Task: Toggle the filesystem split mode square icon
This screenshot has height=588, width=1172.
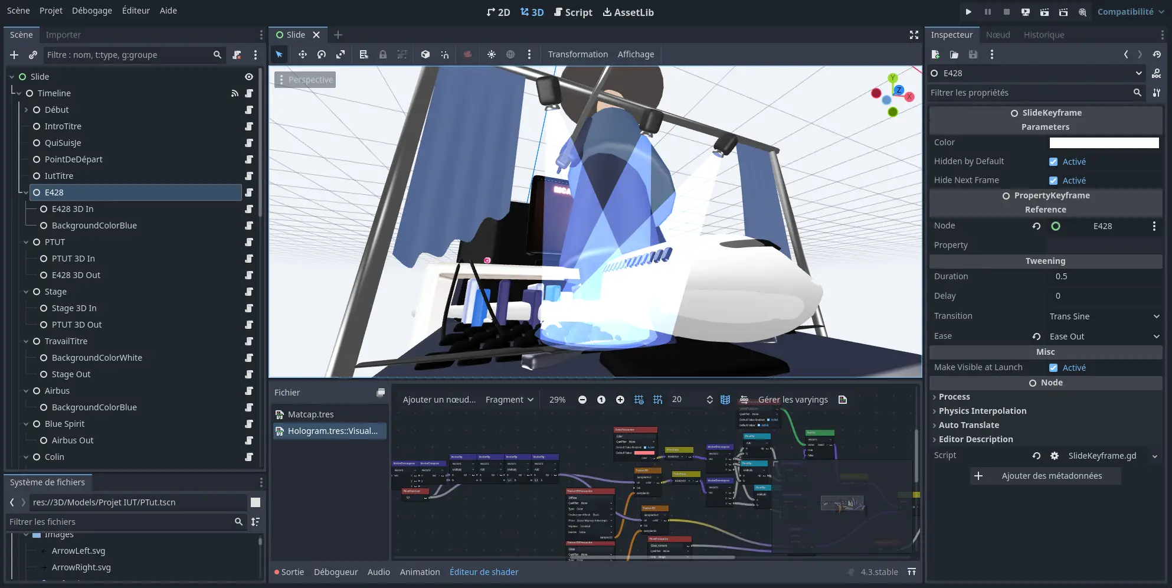Action: click(256, 502)
